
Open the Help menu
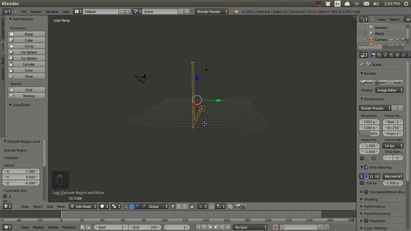66,12
